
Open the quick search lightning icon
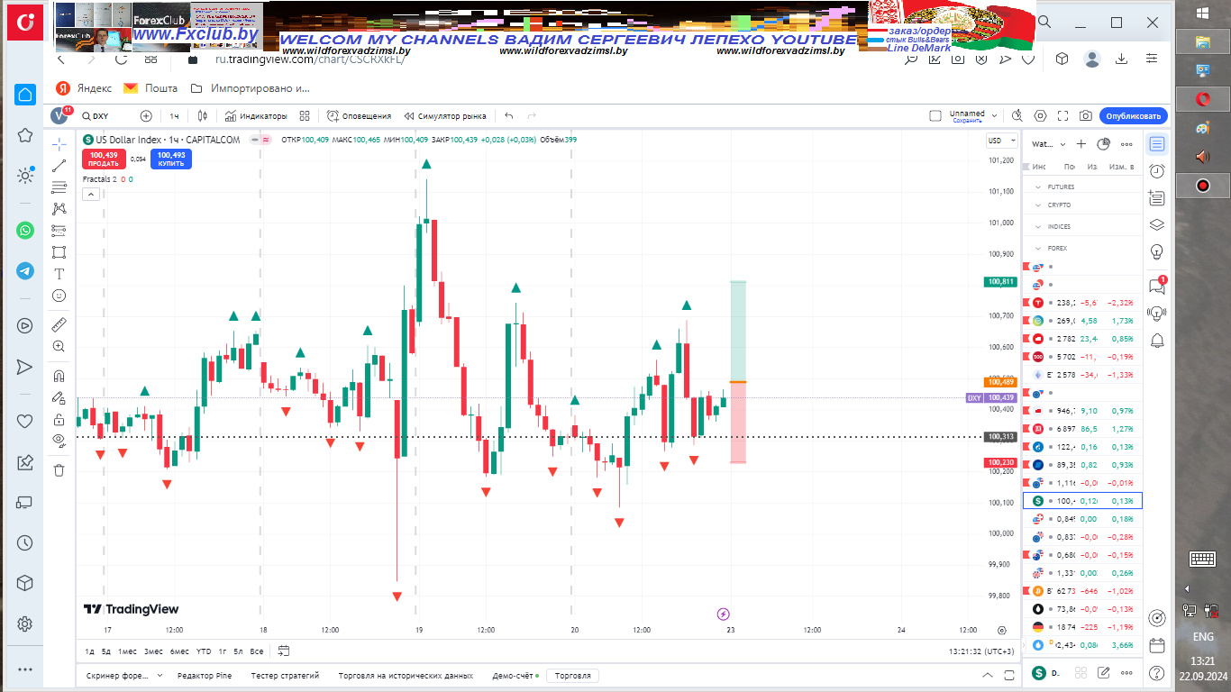(1017, 116)
